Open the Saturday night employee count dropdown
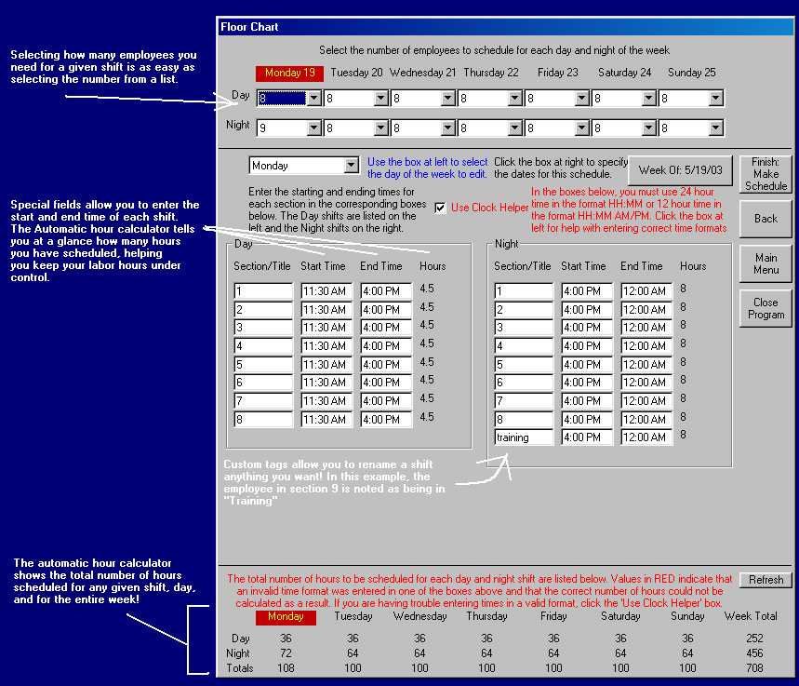This screenshot has height=686, width=799. click(648, 128)
